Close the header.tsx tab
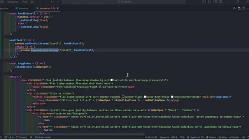The image size is (249, 140). 58,8
